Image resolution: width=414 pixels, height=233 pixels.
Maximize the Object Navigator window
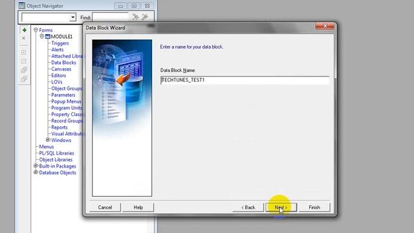134,6
